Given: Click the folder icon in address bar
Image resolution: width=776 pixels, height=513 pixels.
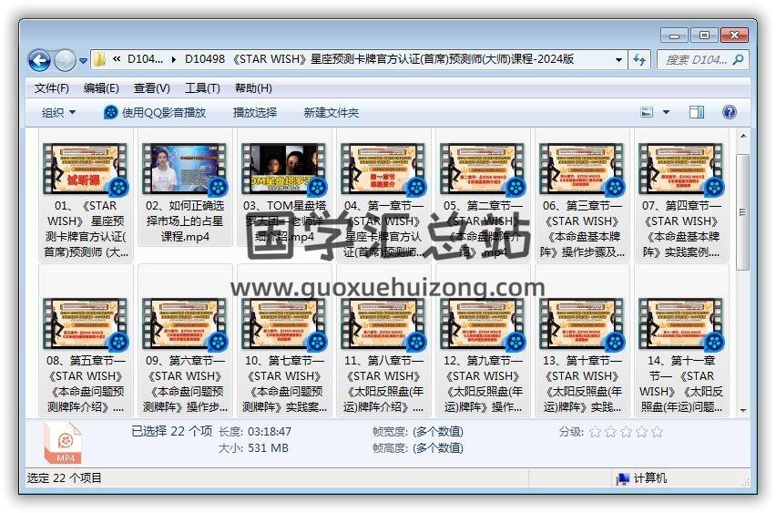Looking at the screenshot, I should [99, 59].
